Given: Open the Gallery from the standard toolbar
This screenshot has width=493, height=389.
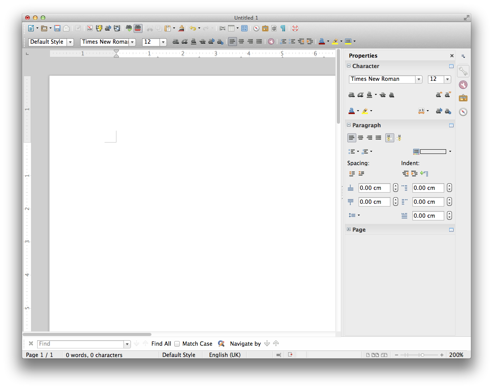Looking at the screenshot, I should pos(265,28).
